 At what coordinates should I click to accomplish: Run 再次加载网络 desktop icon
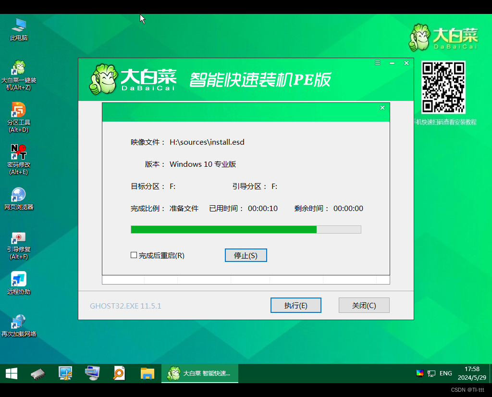click(x=18, y=321)
